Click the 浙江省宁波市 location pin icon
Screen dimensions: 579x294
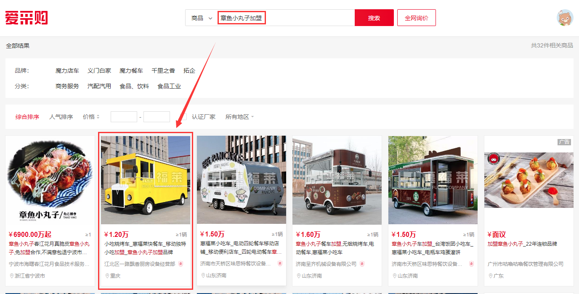[x=11, y=276]
